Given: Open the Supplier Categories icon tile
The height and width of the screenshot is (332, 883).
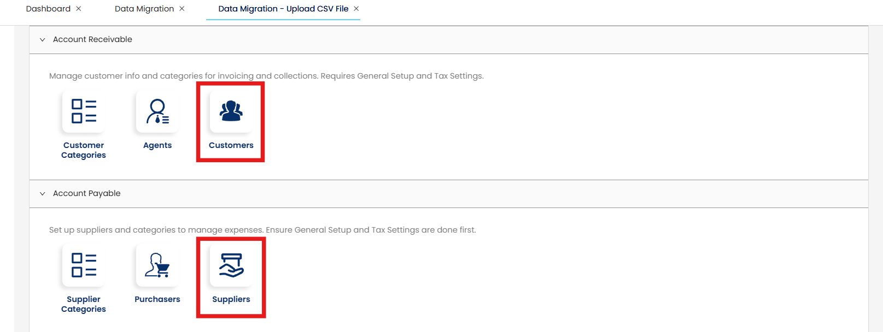Looking at the screenshot, I should 84,265.
